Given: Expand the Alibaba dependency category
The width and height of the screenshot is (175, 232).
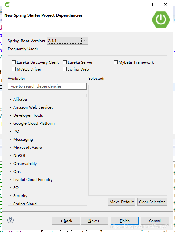Looking at the screenshot, I should (10, 99).
